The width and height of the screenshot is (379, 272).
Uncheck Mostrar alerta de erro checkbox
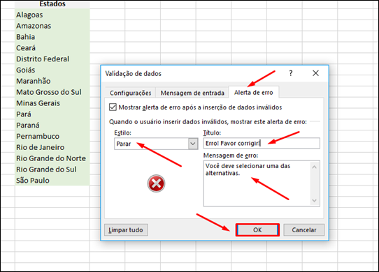click(x=113, y=107)
